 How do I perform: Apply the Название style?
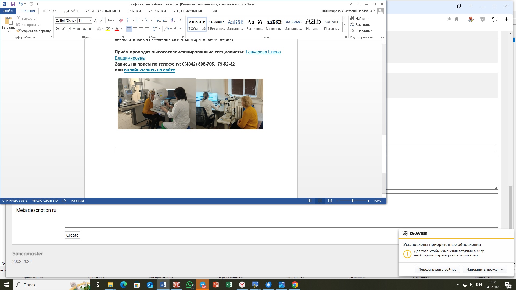pyautogui.click(x=313, y=24)
